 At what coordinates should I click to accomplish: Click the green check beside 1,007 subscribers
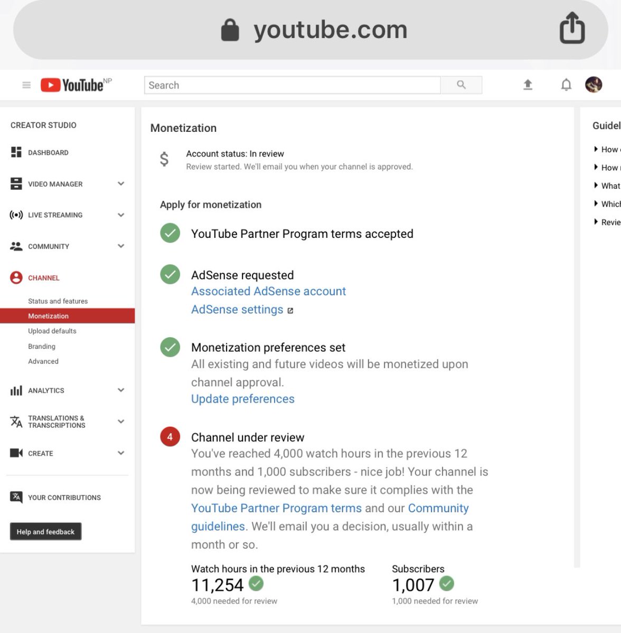pos(447,583)
